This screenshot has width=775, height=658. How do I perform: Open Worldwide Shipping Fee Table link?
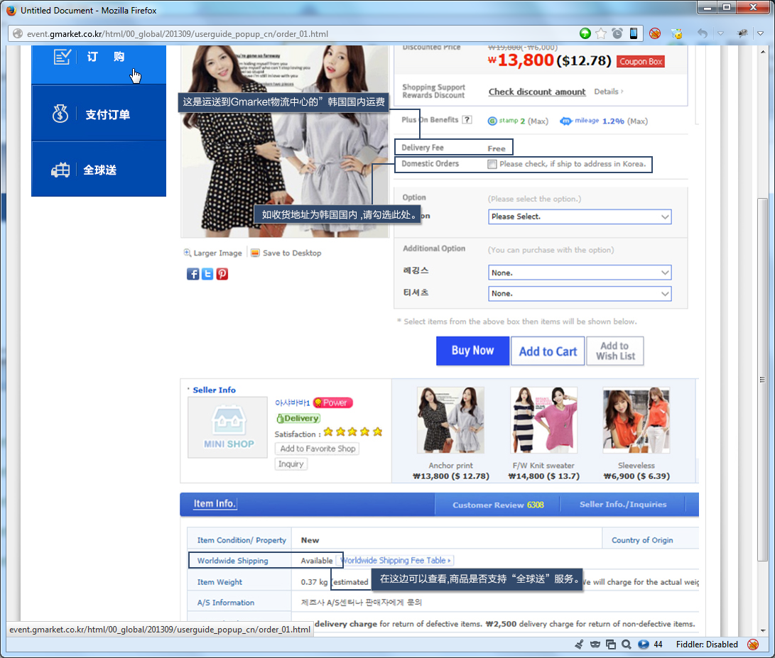(x=396, y=560)
